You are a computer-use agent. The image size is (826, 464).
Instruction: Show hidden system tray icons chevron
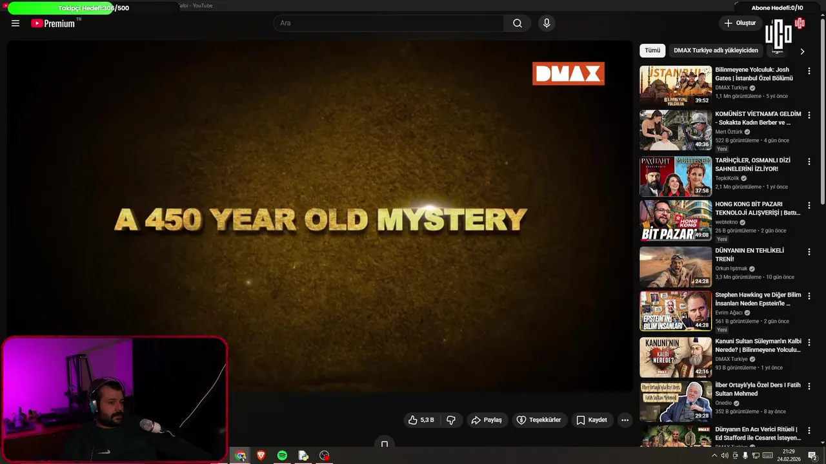714,456
